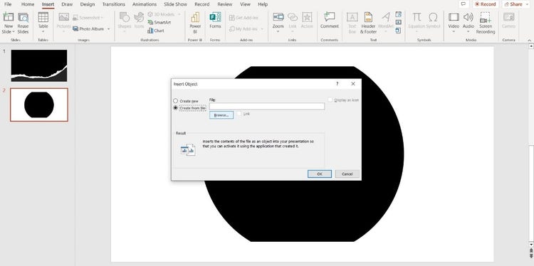Image resolution: width=534 pixels, height=266 pixels.
Task: Click the Screenshot button in Images group
Action: pos(88,17)
